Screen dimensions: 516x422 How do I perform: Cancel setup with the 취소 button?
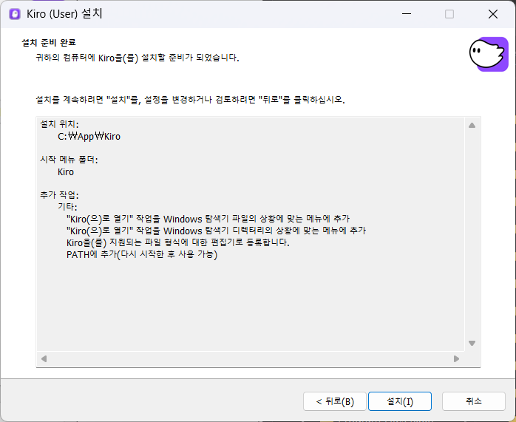[474, 401]
